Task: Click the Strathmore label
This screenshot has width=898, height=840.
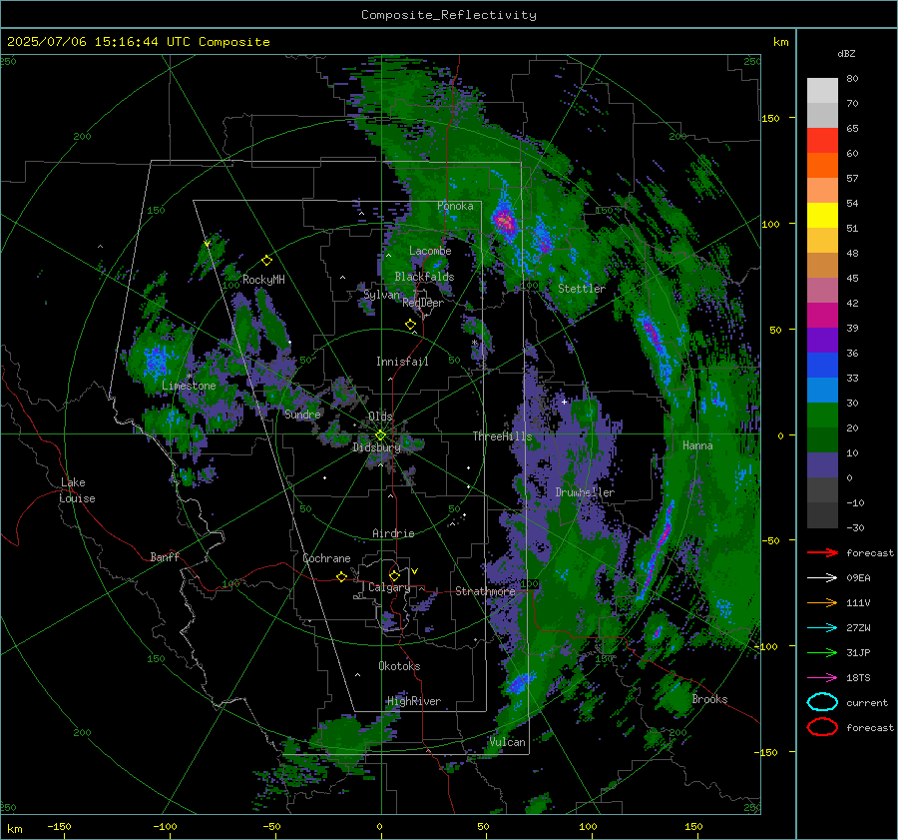Action: (x=485, y=591)
